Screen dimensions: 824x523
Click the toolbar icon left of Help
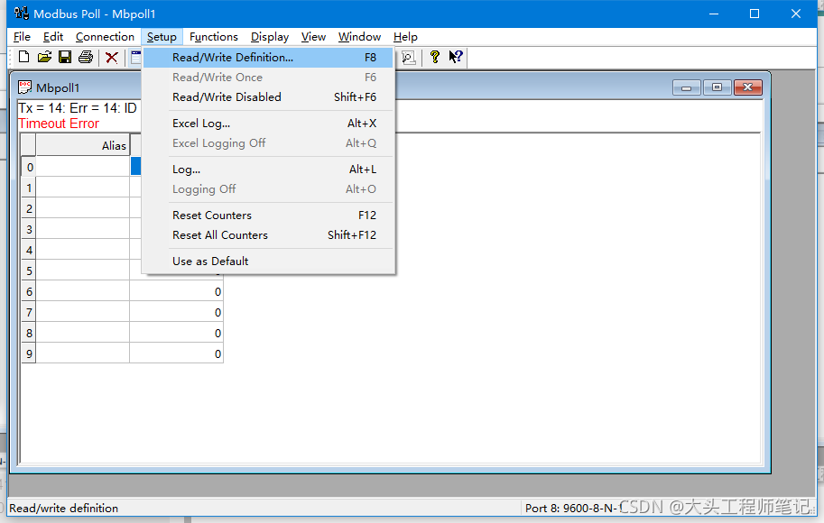click(409, 57)
